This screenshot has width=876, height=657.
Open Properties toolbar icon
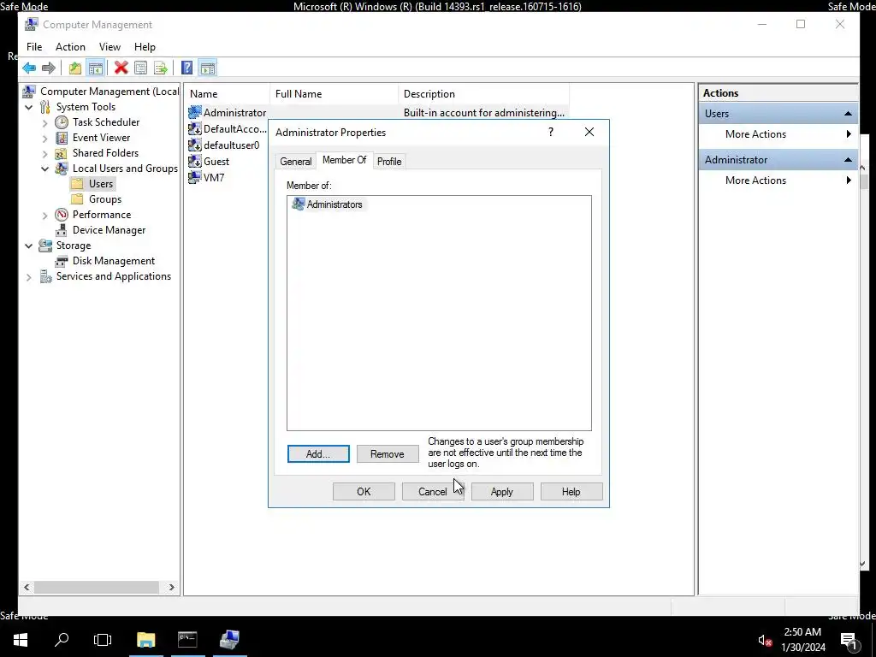pyautogui.click(x=141, y=68)
